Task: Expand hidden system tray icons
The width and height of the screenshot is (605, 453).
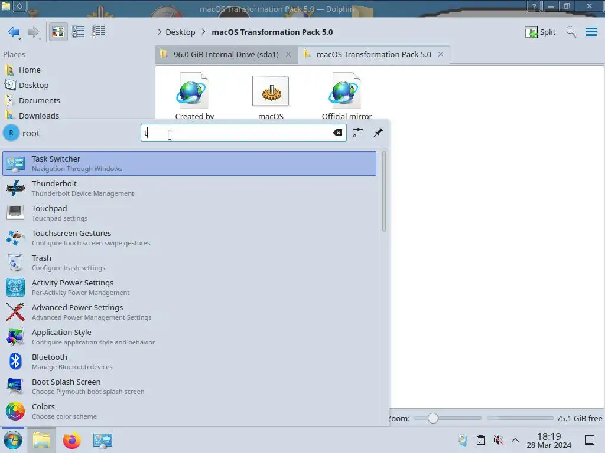Action: [x=515, y=440]
